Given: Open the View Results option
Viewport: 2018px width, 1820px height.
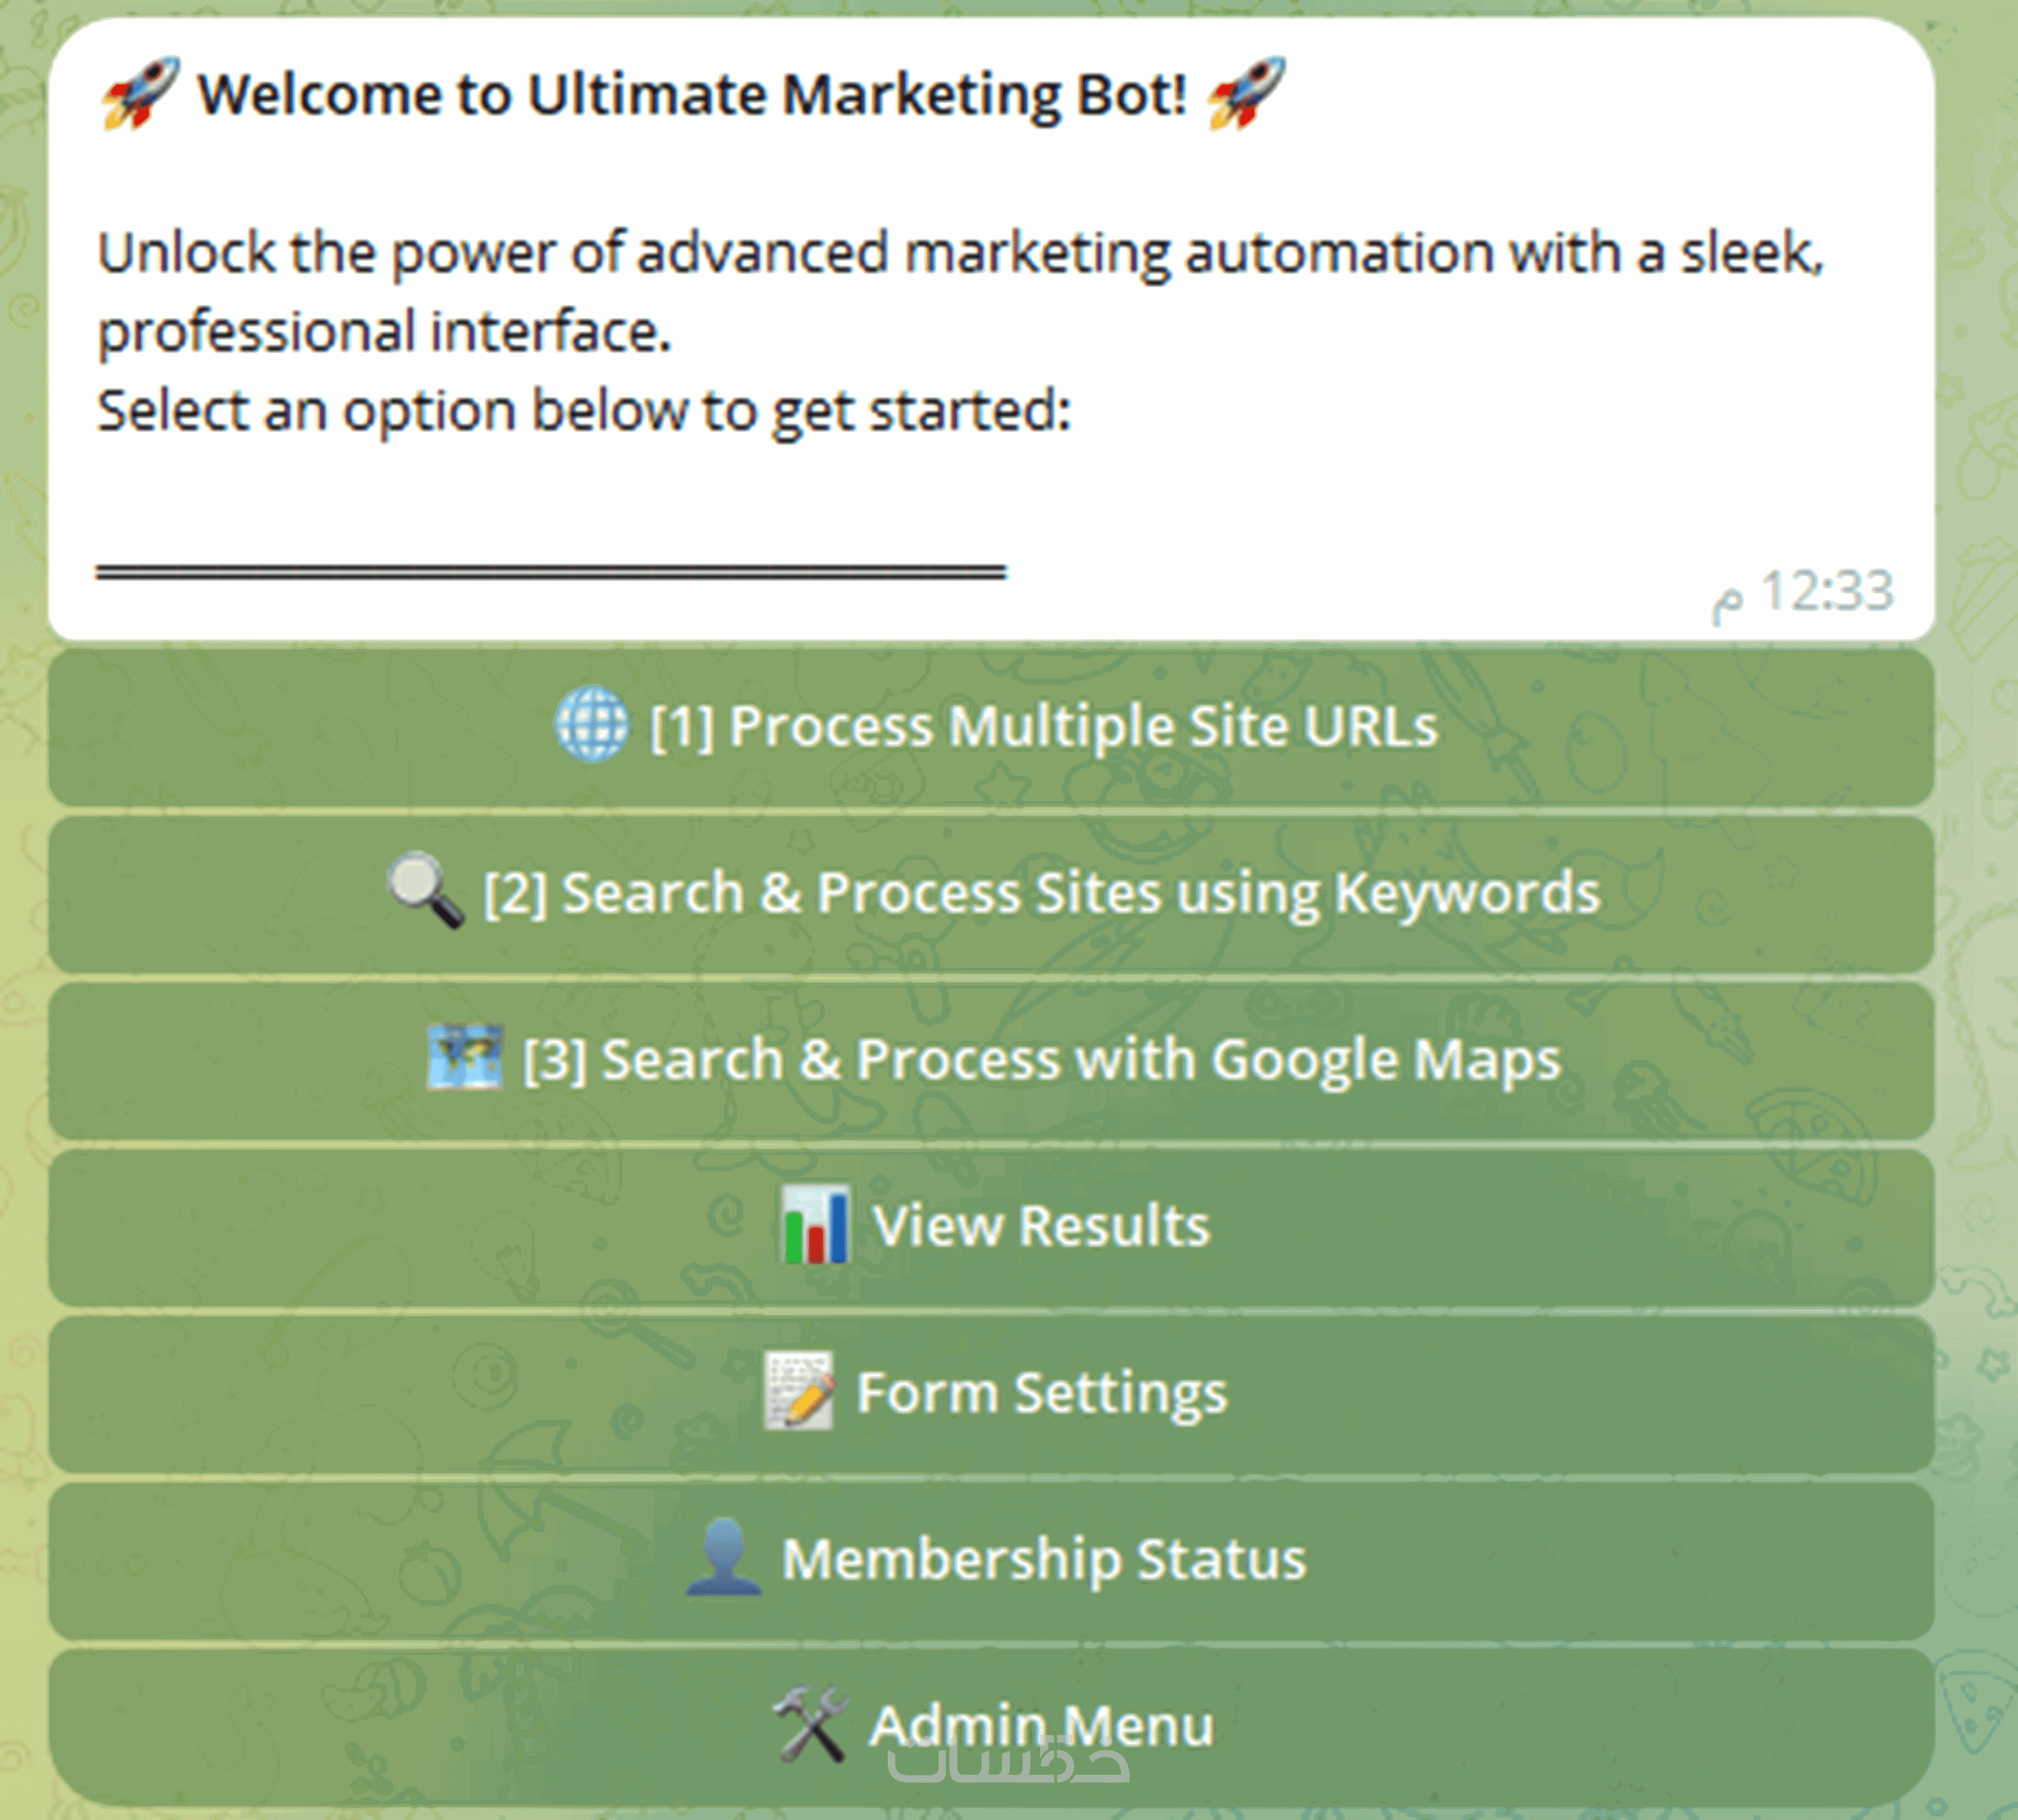Looking at the screenshot, I should 990,1227.
